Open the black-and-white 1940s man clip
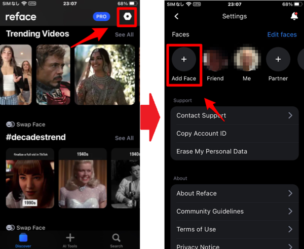304x249 pixels. coord(126,178)
